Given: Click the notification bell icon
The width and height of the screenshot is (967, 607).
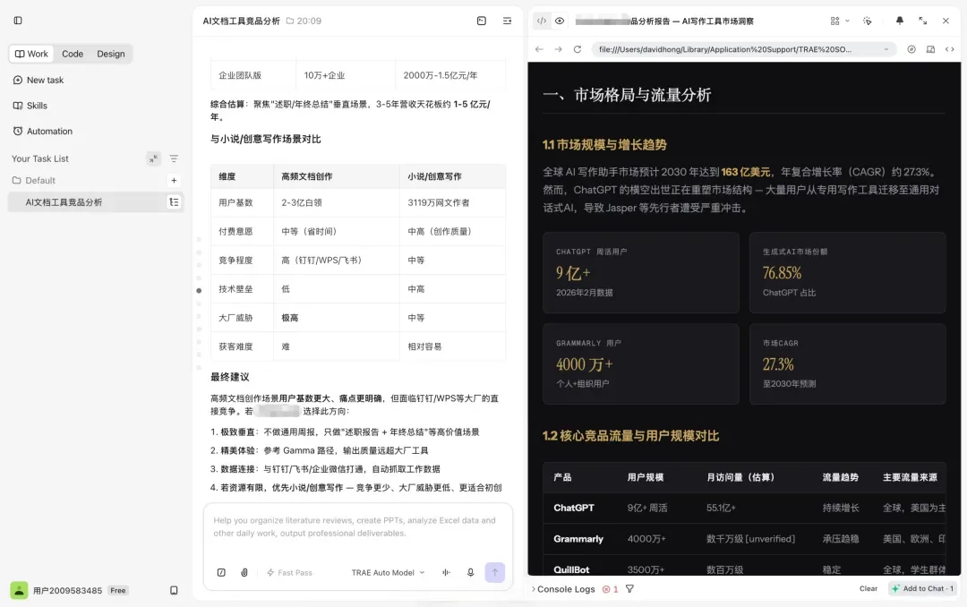Looking at the screenshot, I should [x=899, y=21].
